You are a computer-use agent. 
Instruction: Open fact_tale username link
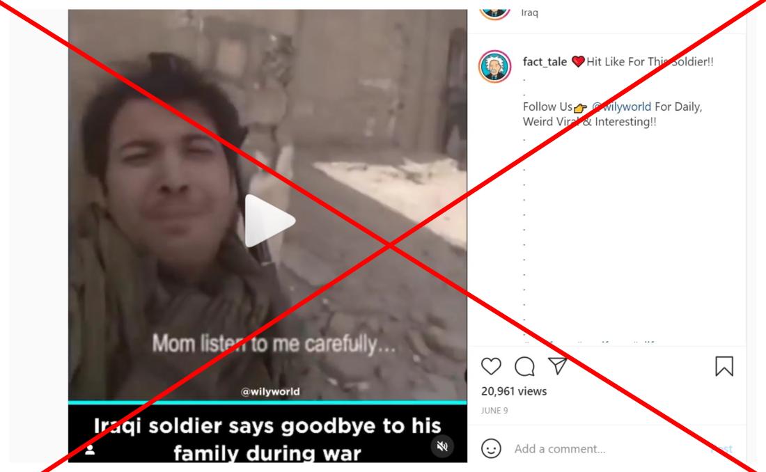click(545, 61)
